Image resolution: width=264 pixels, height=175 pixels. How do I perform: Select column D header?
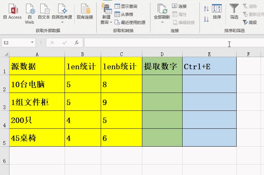pos(162,54)
